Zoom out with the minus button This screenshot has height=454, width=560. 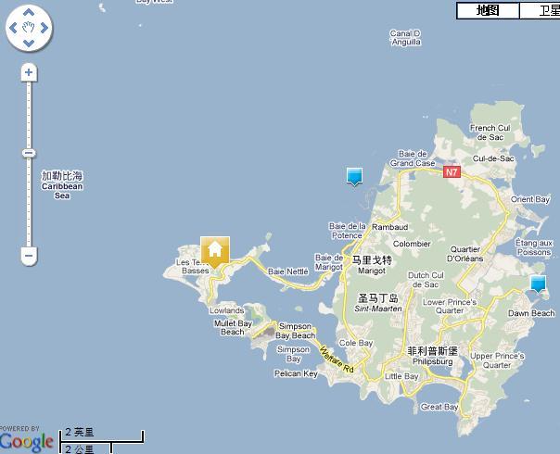click(x=30, y=255)
